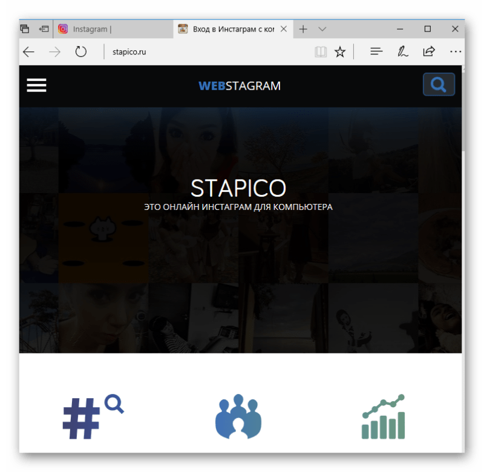Click the statistics chart icon

[383, 416]
